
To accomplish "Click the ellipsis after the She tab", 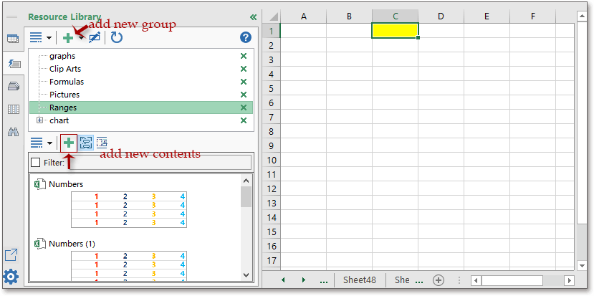I will pyautogui.click(x=419, y=281).
